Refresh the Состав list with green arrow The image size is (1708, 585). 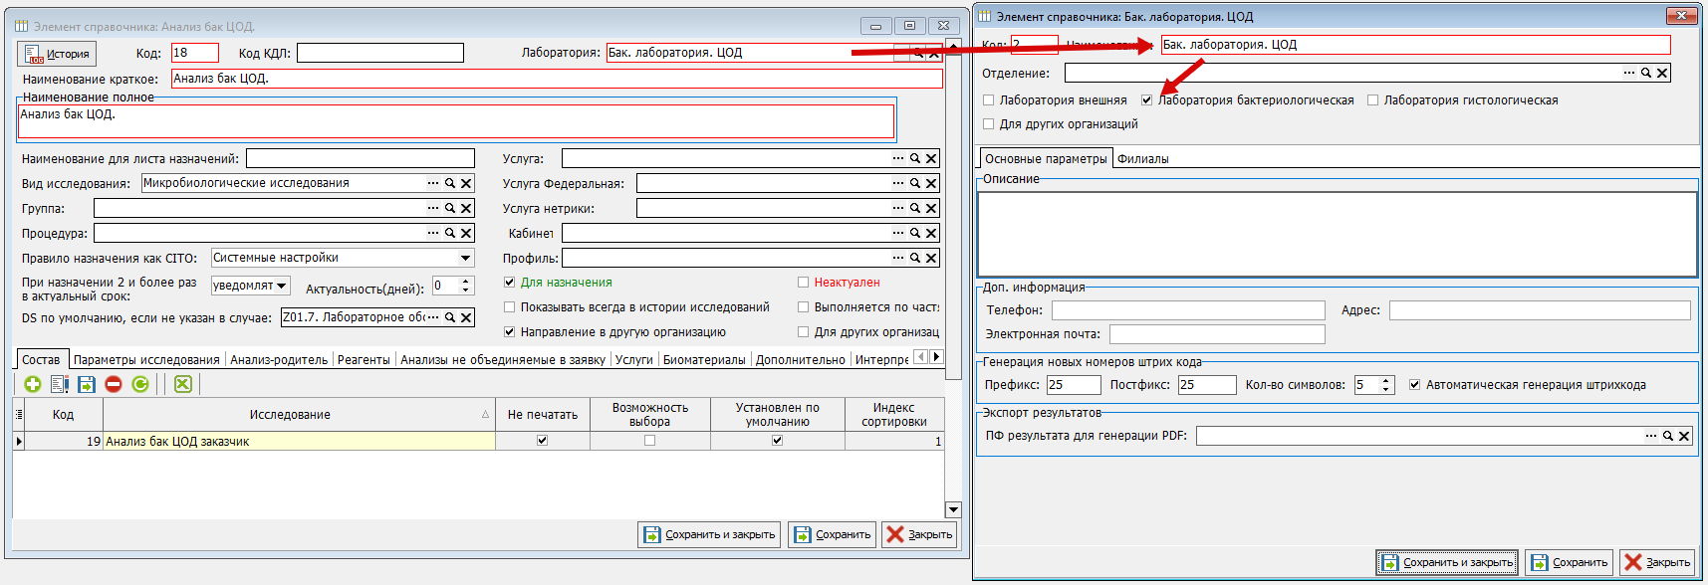pyautogui.click(x=140, y=384)
